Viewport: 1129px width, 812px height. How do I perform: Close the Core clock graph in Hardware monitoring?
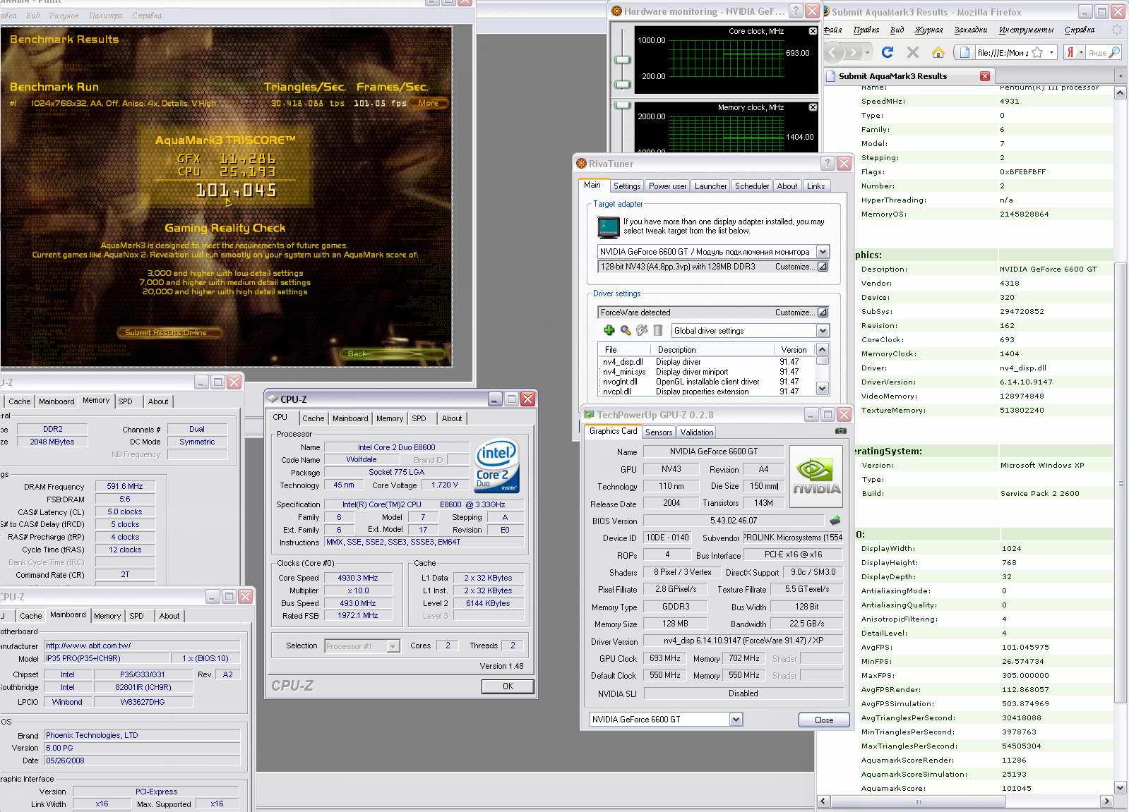[x=813, y=31]
